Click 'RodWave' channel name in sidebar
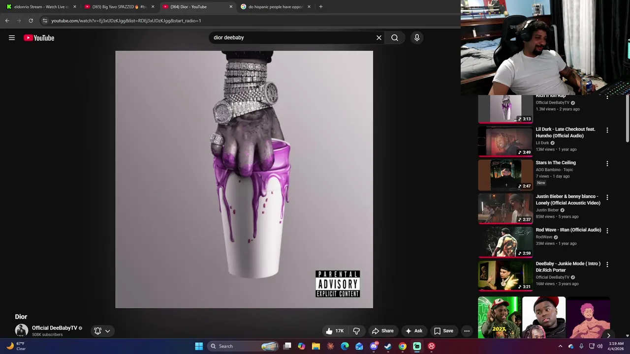This screenshot has height=354, width=630. (544, 237)
